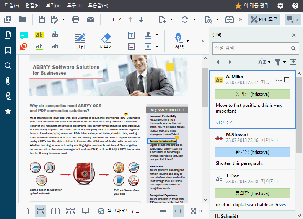This screenshot has width=303, height=219.
Task: Click the rotate pages icon
Action: [x=185, y=19]
